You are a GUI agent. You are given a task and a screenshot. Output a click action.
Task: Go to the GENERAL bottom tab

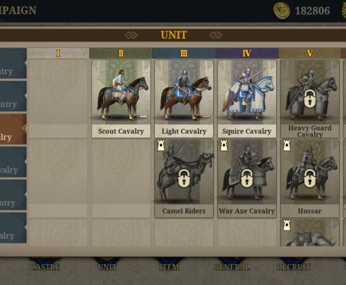pyautogui.click(x=232, y=267)
